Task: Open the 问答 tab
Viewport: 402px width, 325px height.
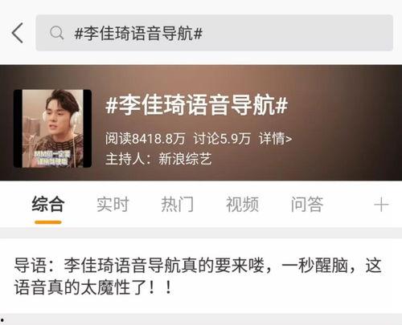Action: 307,204
